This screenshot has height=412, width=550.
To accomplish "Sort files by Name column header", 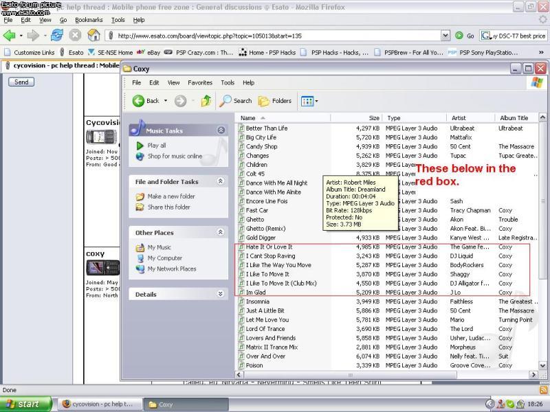I will tap(283, 118).
